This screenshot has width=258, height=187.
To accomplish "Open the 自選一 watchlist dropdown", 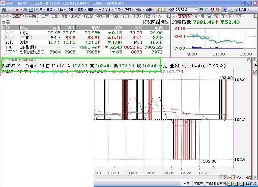I will 37,22.
